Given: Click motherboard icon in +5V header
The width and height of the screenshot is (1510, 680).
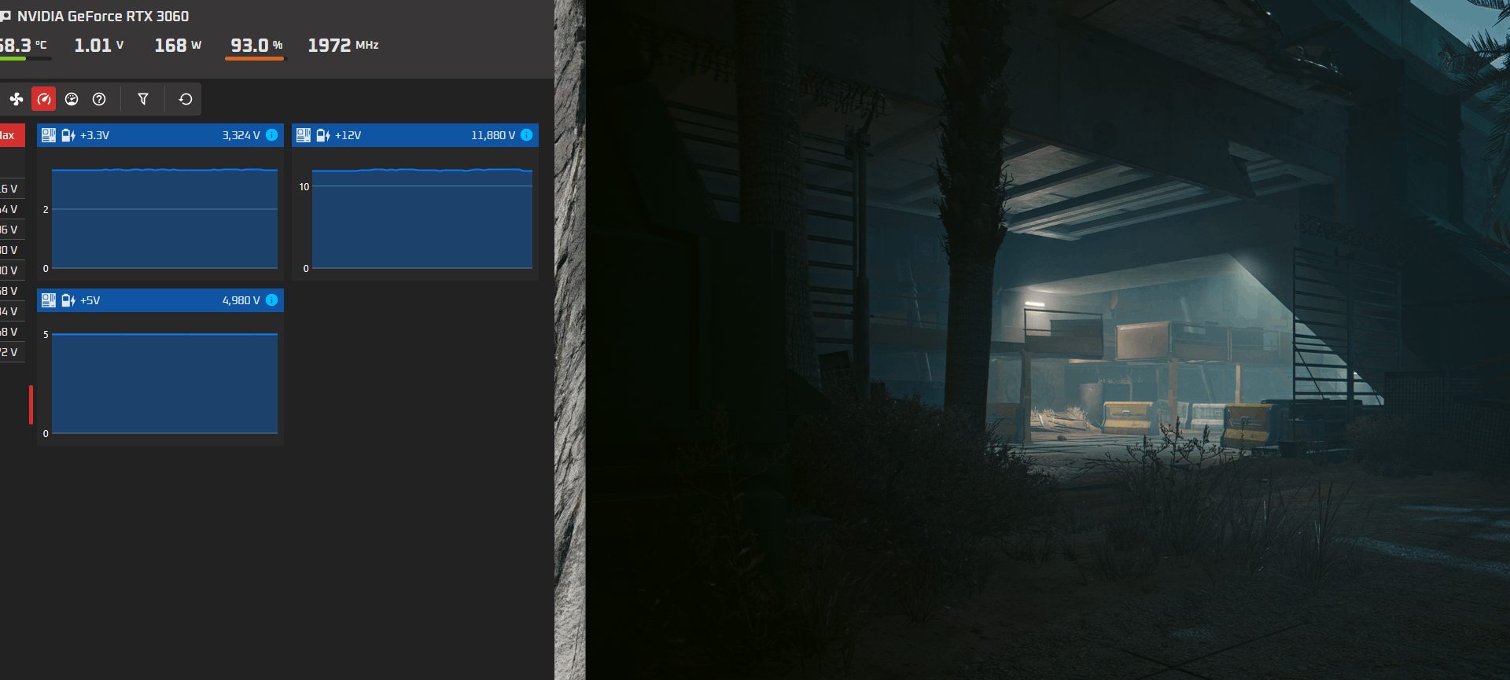Looking at the screenshot, I should (x=49, y=300).
